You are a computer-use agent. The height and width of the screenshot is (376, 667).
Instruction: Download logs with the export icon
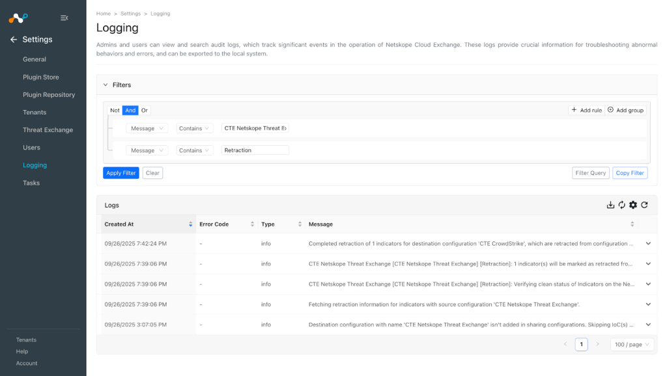610,205
